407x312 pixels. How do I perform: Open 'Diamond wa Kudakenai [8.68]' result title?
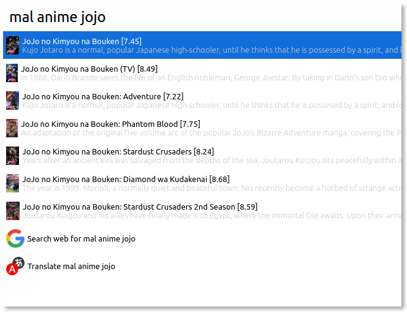(x=126, y=179)
